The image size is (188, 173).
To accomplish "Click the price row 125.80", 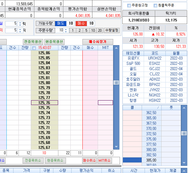I will tap(45, 83).
